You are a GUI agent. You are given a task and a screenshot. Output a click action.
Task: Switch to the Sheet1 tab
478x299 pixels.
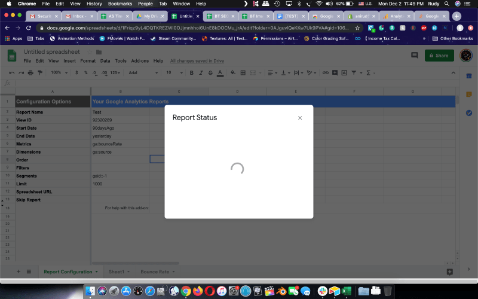[x=117, y=272]
